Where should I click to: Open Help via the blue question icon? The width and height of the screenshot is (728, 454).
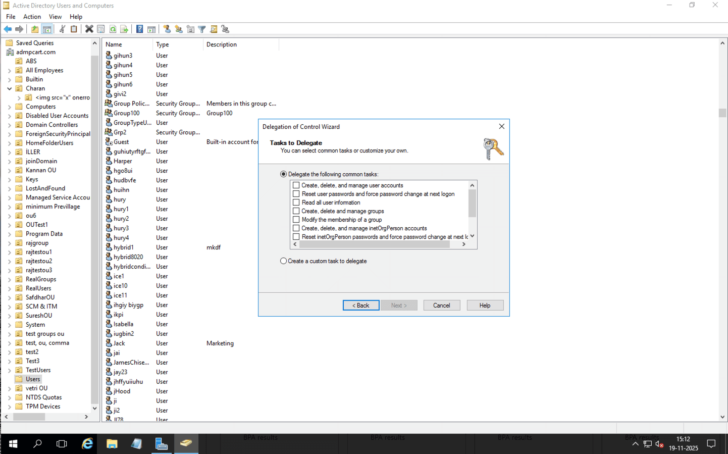(140, 29)
